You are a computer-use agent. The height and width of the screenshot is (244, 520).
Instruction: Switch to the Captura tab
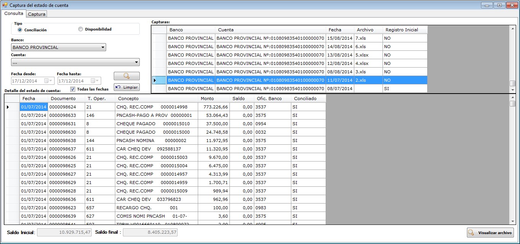tap(37, 14)
